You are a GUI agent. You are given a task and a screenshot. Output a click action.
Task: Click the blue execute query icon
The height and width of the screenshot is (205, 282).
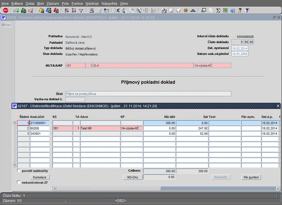49,11
